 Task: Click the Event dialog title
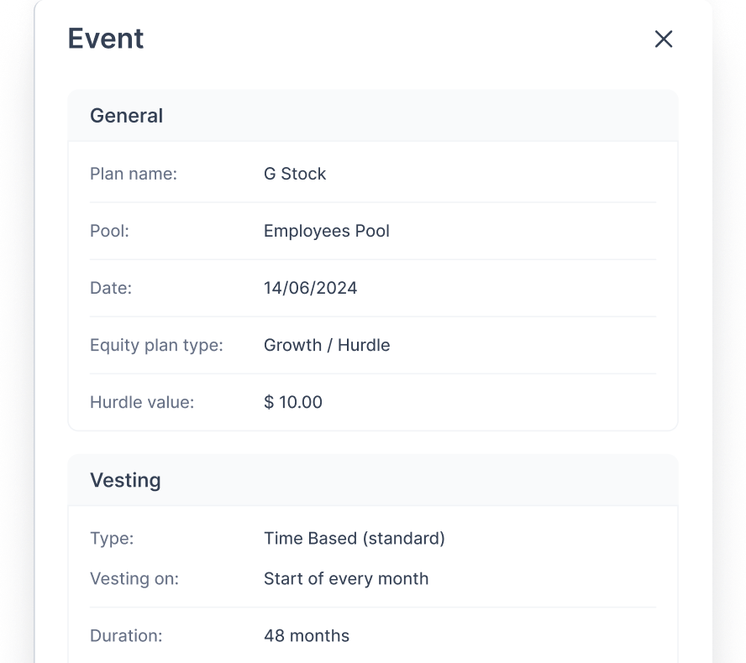(x=106, y=39)
